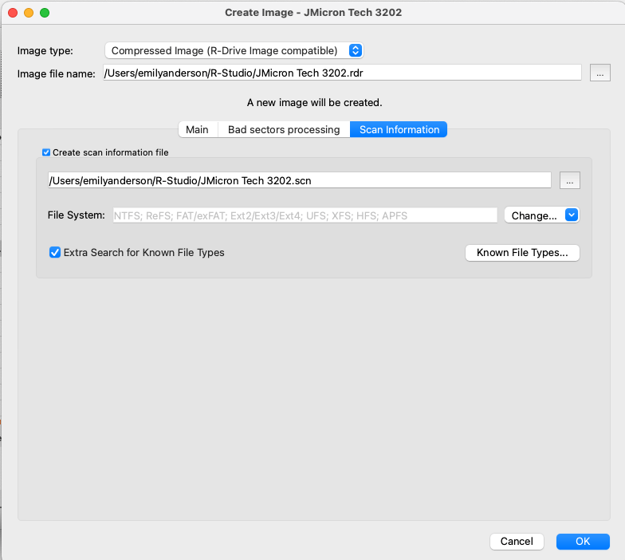Image resolution: width=625 pixels, height=560 pixels.
Task: Click the scan file path .scn field
Action: point(300,180)
